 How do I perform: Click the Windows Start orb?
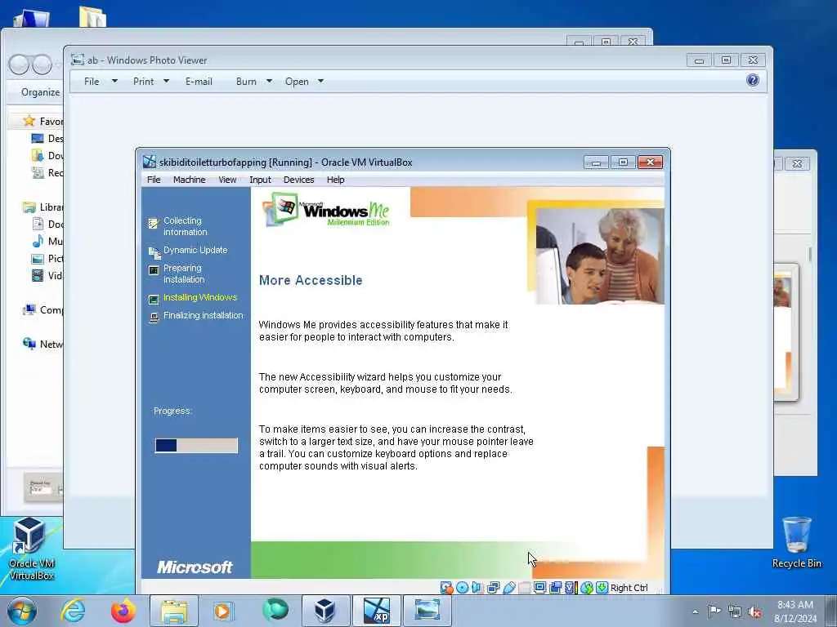pyautogui.click(x=22, y=611)
